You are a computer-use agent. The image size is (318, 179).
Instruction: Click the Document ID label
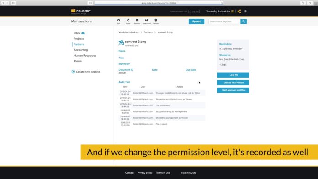click(126, 70)
